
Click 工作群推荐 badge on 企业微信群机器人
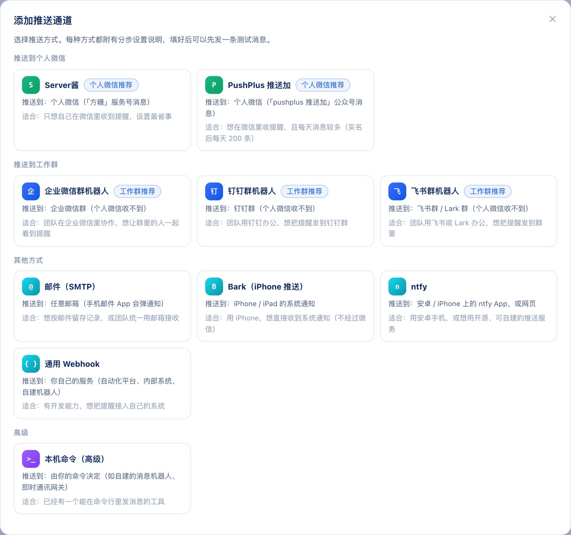(x=137, y=191)
